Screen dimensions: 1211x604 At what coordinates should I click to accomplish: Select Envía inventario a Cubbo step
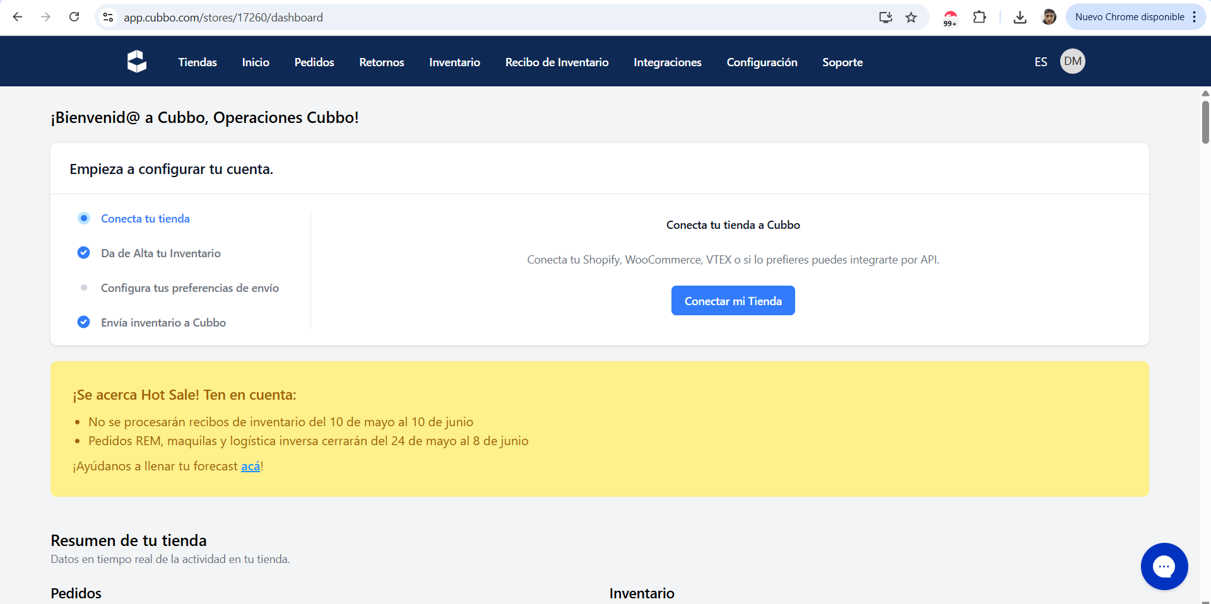(x=163, y=322)
